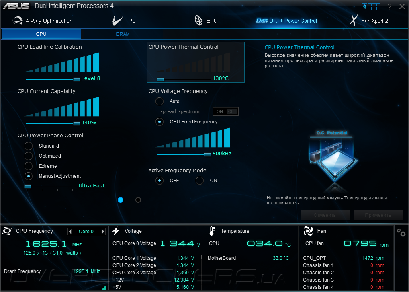The height and width of the screenshot is (292, 409).
Task: Click the green corner expand triangle
Action: pyautogui.click(x=104, y=287)
